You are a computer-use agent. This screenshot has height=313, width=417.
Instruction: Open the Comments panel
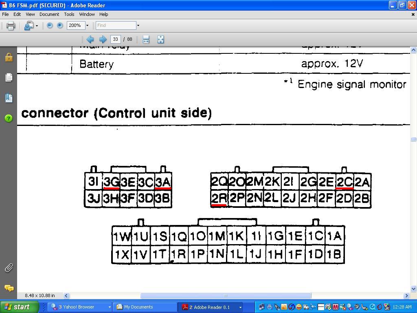(x=9, y=288)
